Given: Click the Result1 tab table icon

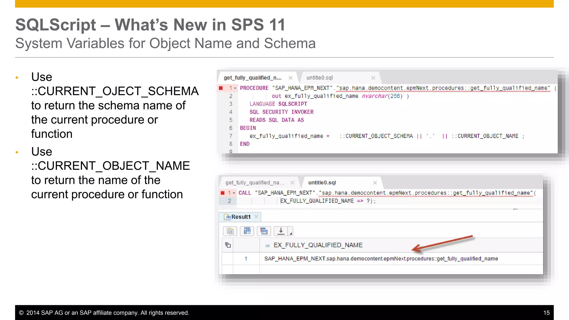Looking at the screenshot, I should [x=227, y=217].
